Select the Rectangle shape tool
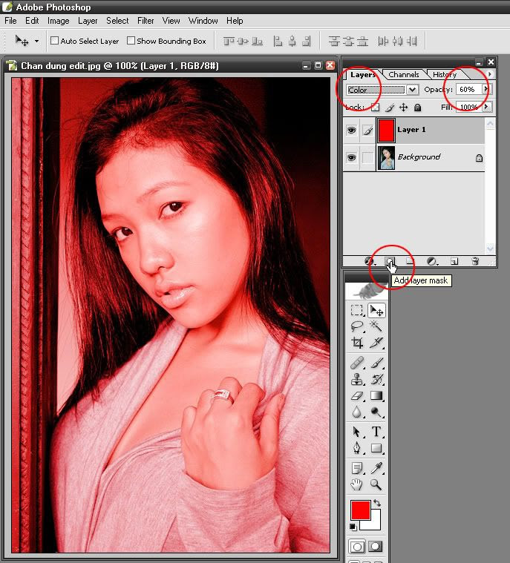510x563 pixels. coord(376,448)
